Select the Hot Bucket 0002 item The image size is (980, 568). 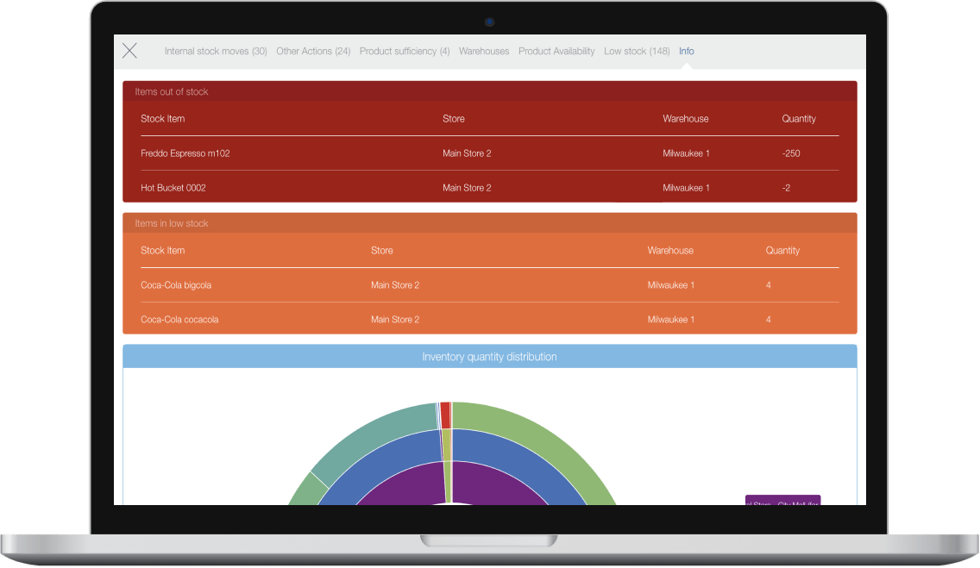pos(173,188)
